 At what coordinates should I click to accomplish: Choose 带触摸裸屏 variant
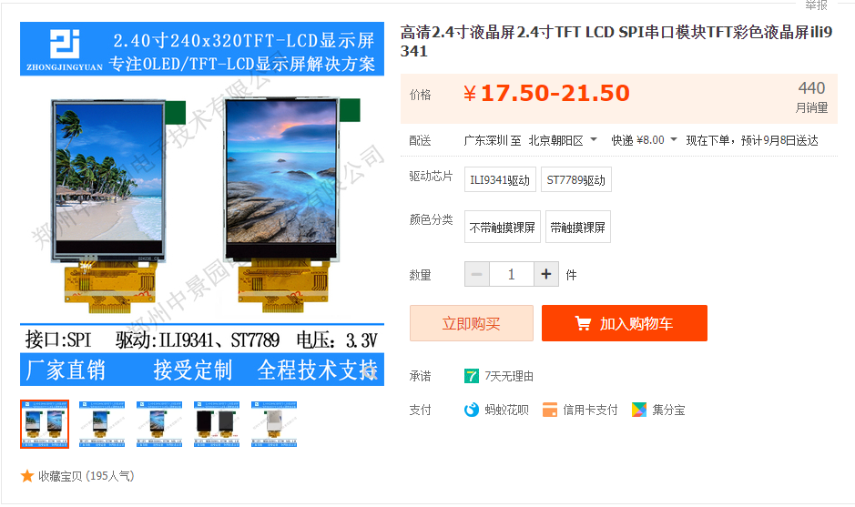coord(578,227)
